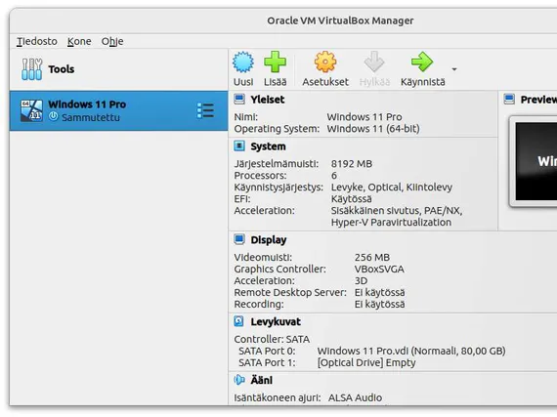
Task: Open the Ääni section heading link
Action: (262, 380)
